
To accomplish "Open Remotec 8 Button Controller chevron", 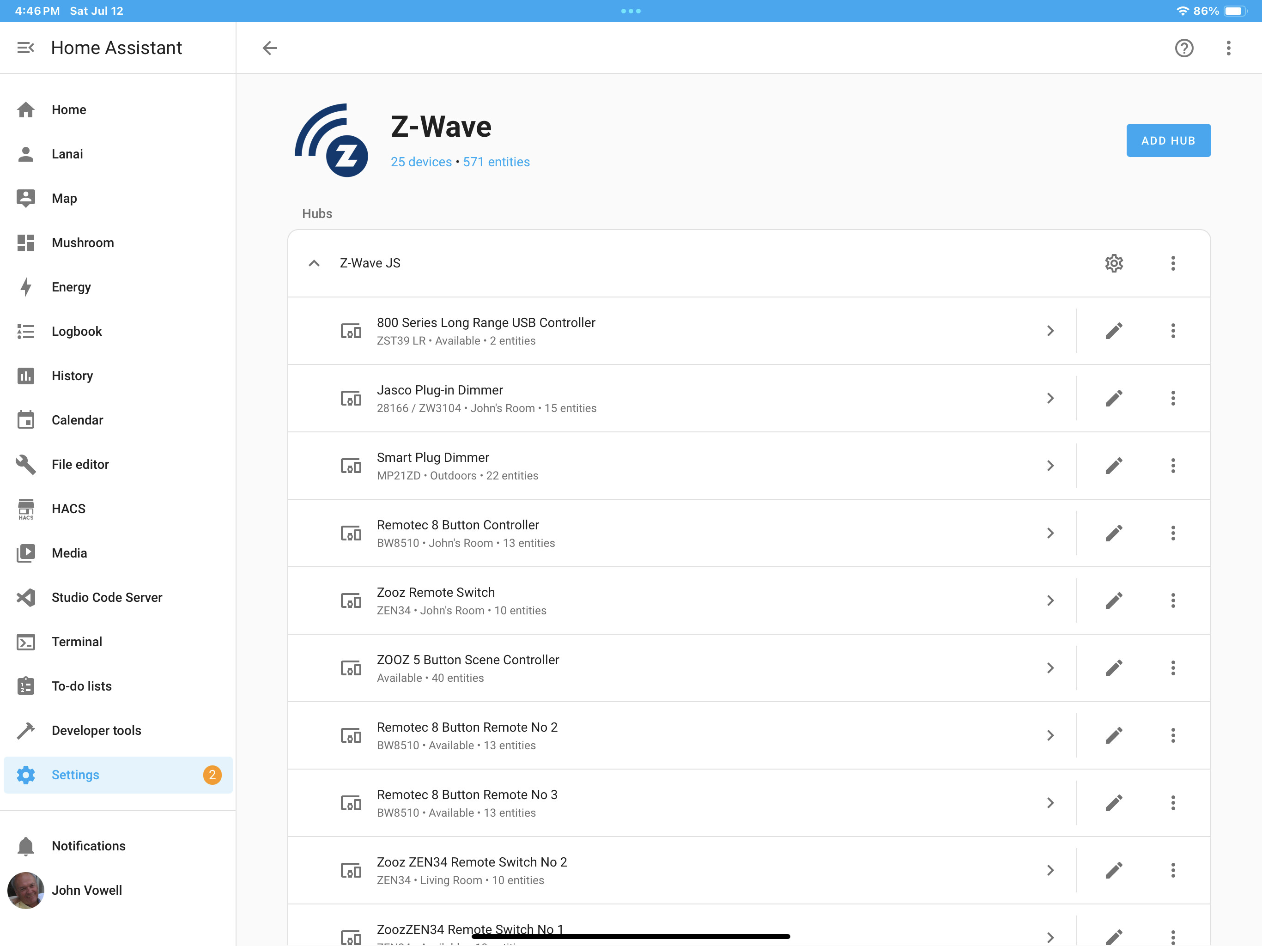I will click(1050, 533).
